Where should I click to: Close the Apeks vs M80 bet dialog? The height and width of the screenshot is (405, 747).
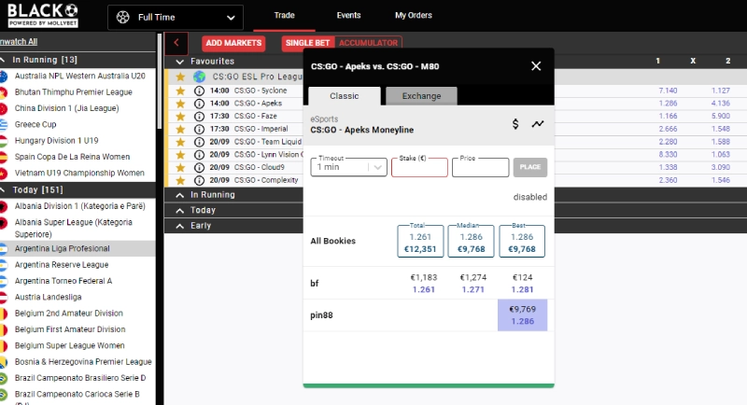[x=536, y=66]
